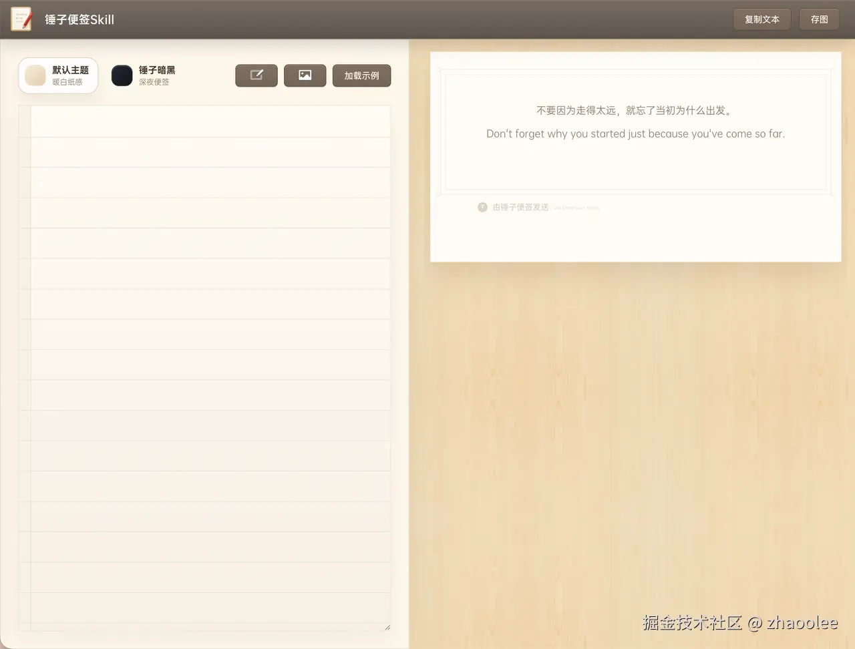The height and width of the screenshot is (649, 855).
Task: Toggle the currently active theme card
Action: pos(58,75)
